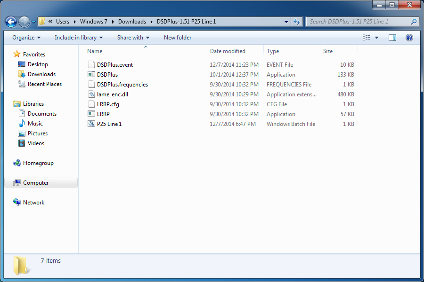Navigate to Users in breadcrumb
Viewport: 424px width, 282px height.
tap(63, 22)
